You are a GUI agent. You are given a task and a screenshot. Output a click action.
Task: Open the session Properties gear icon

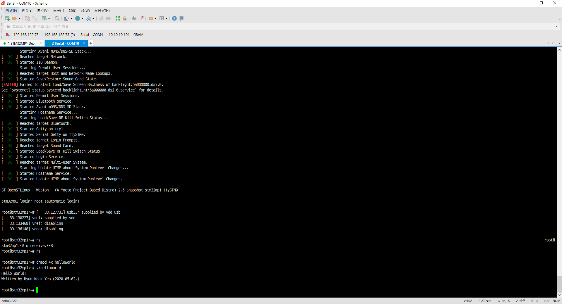pos(44,18)
